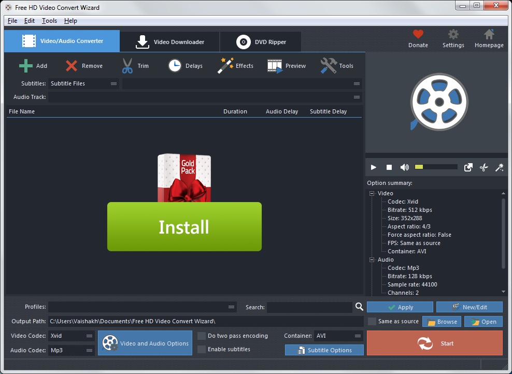Click the Donate heart icon

(x=418, y=34)
